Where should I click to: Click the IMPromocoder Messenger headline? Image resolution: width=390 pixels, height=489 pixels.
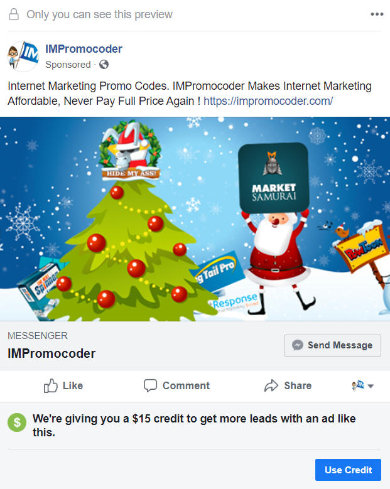tap(51, 353)
